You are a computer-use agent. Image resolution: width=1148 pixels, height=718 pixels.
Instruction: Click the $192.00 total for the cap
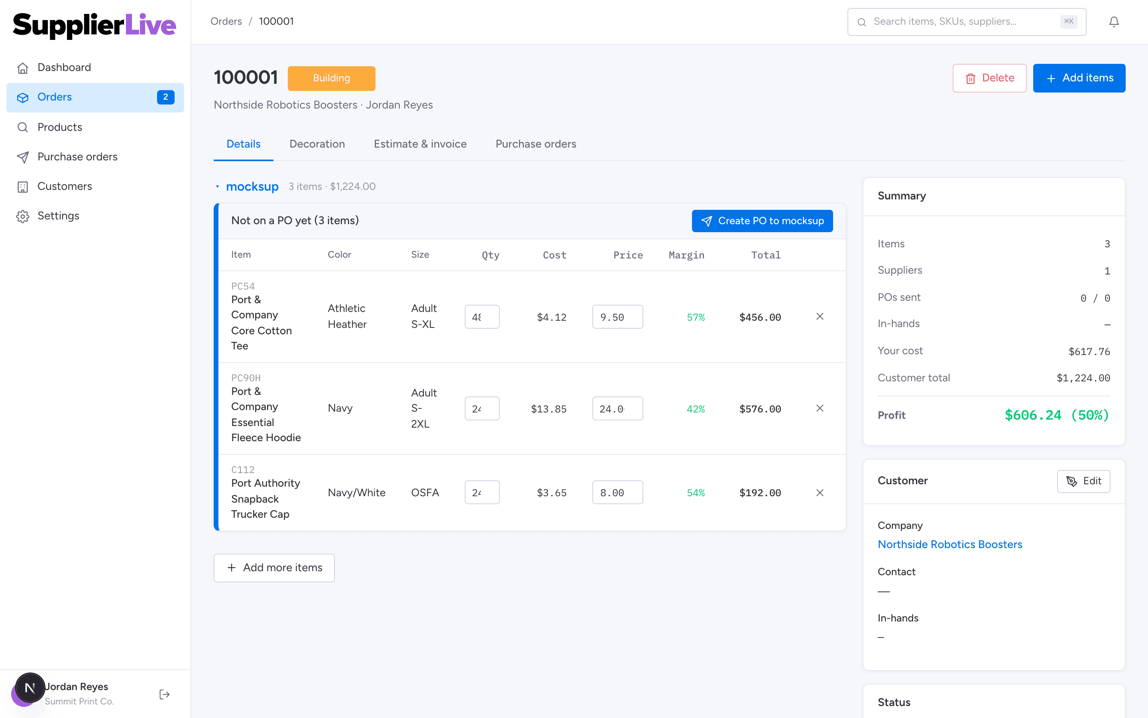pos(760,493)
